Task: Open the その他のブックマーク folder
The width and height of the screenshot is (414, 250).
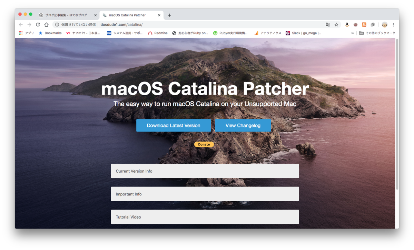Action: (x=377, y=33)
